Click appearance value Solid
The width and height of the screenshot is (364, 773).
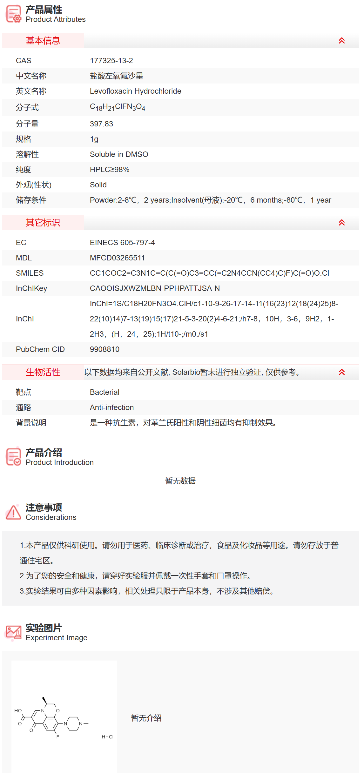[x=98, y=185]
